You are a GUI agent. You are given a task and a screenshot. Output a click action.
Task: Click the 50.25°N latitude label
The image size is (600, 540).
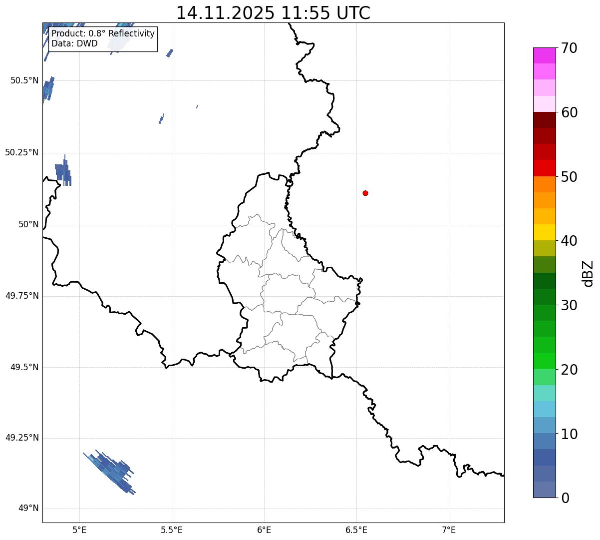click(x=21, y=152)
